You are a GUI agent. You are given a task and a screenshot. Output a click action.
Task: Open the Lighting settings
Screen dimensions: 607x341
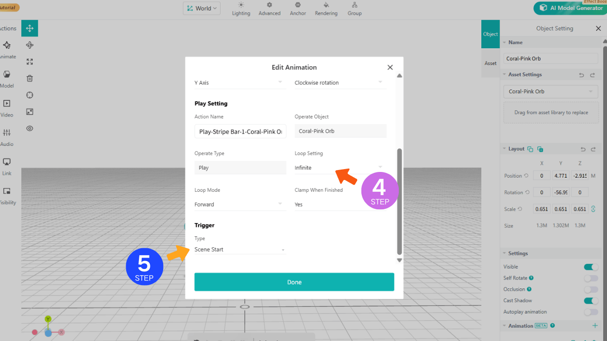click(x=241, y=9)
